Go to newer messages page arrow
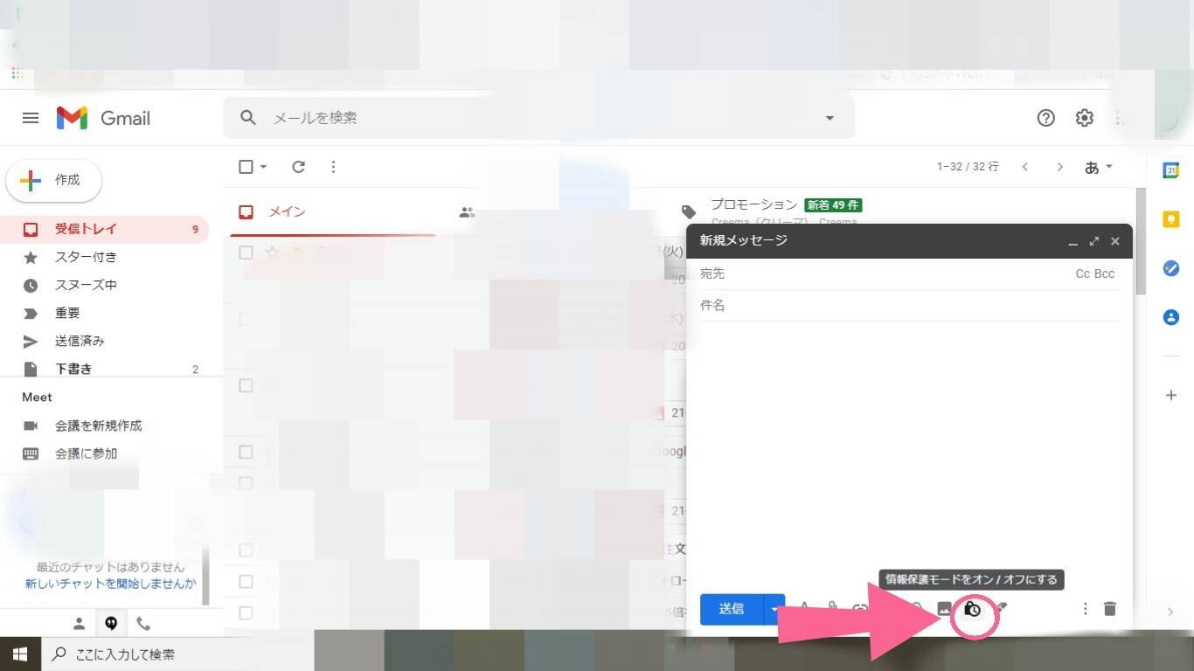Screen dimensions: 1194x671 1025,167
